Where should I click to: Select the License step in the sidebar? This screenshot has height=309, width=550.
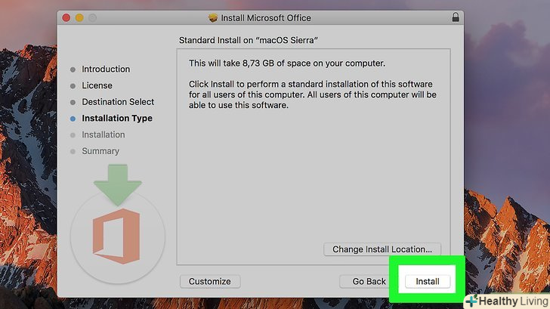coord(97,86)
